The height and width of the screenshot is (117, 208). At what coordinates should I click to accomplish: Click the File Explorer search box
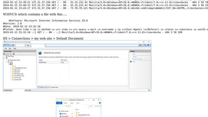(97, 106)
